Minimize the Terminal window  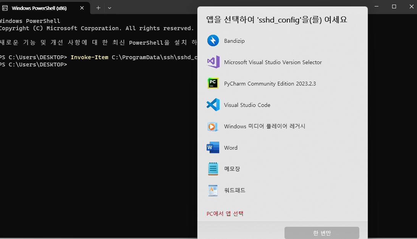point(377,6)
